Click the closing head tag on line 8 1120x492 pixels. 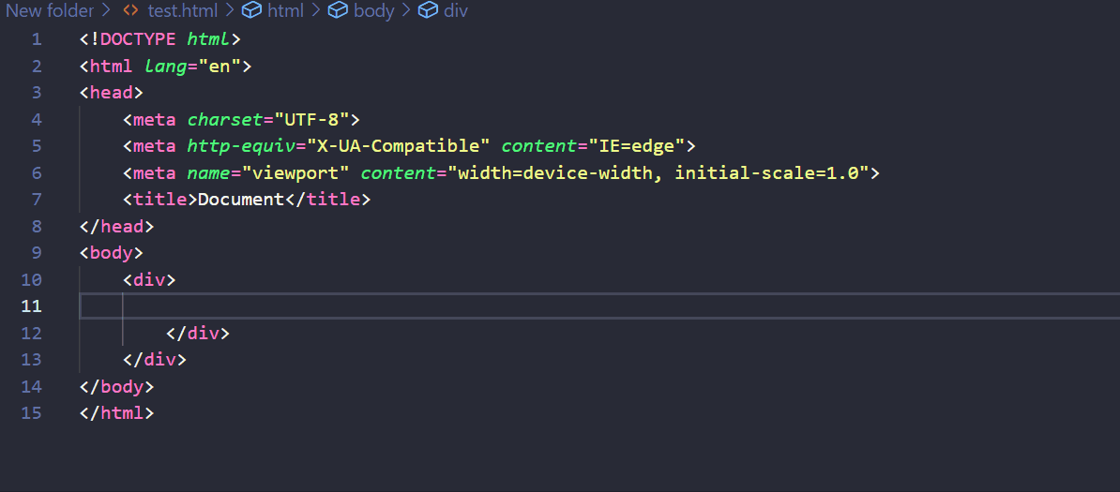click(116, 227)
